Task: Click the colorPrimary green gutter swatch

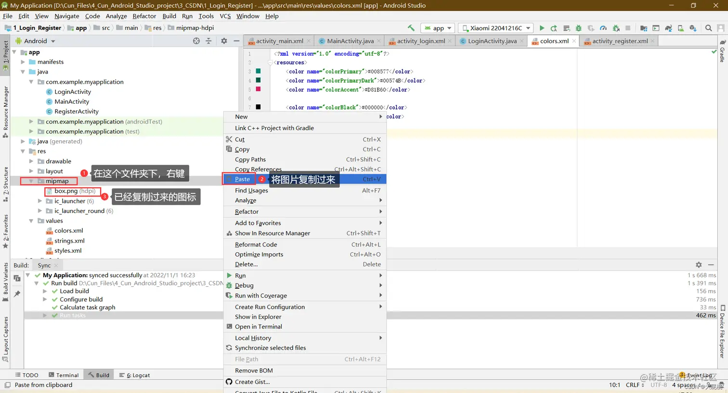Action: coord(258,71)
